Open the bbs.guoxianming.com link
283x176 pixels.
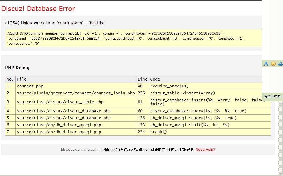[79, 150]
